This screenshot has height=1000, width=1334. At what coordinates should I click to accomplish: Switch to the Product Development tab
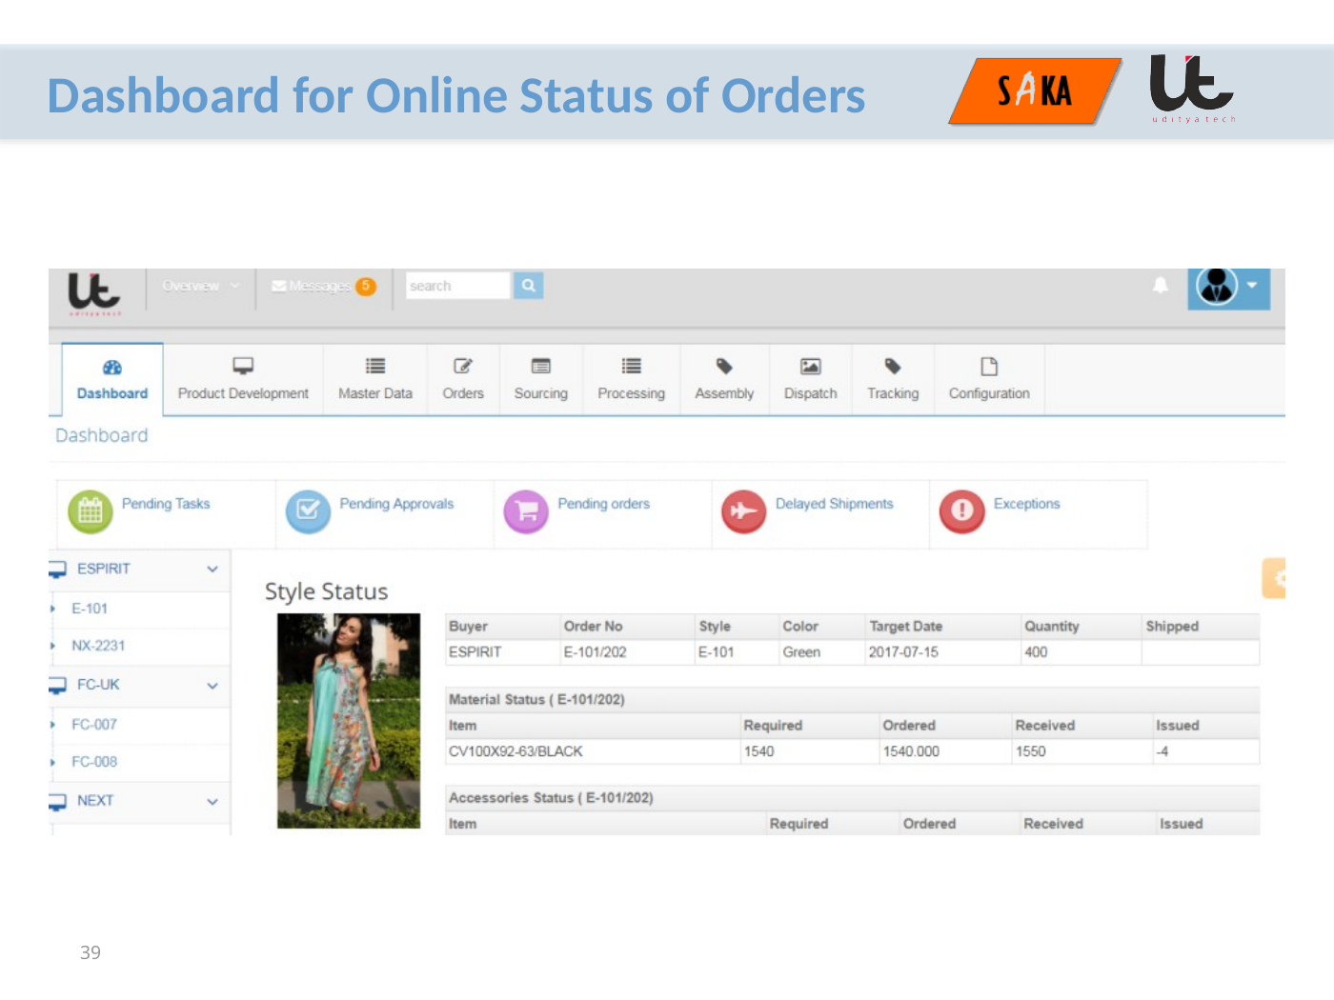pos(243,379)
